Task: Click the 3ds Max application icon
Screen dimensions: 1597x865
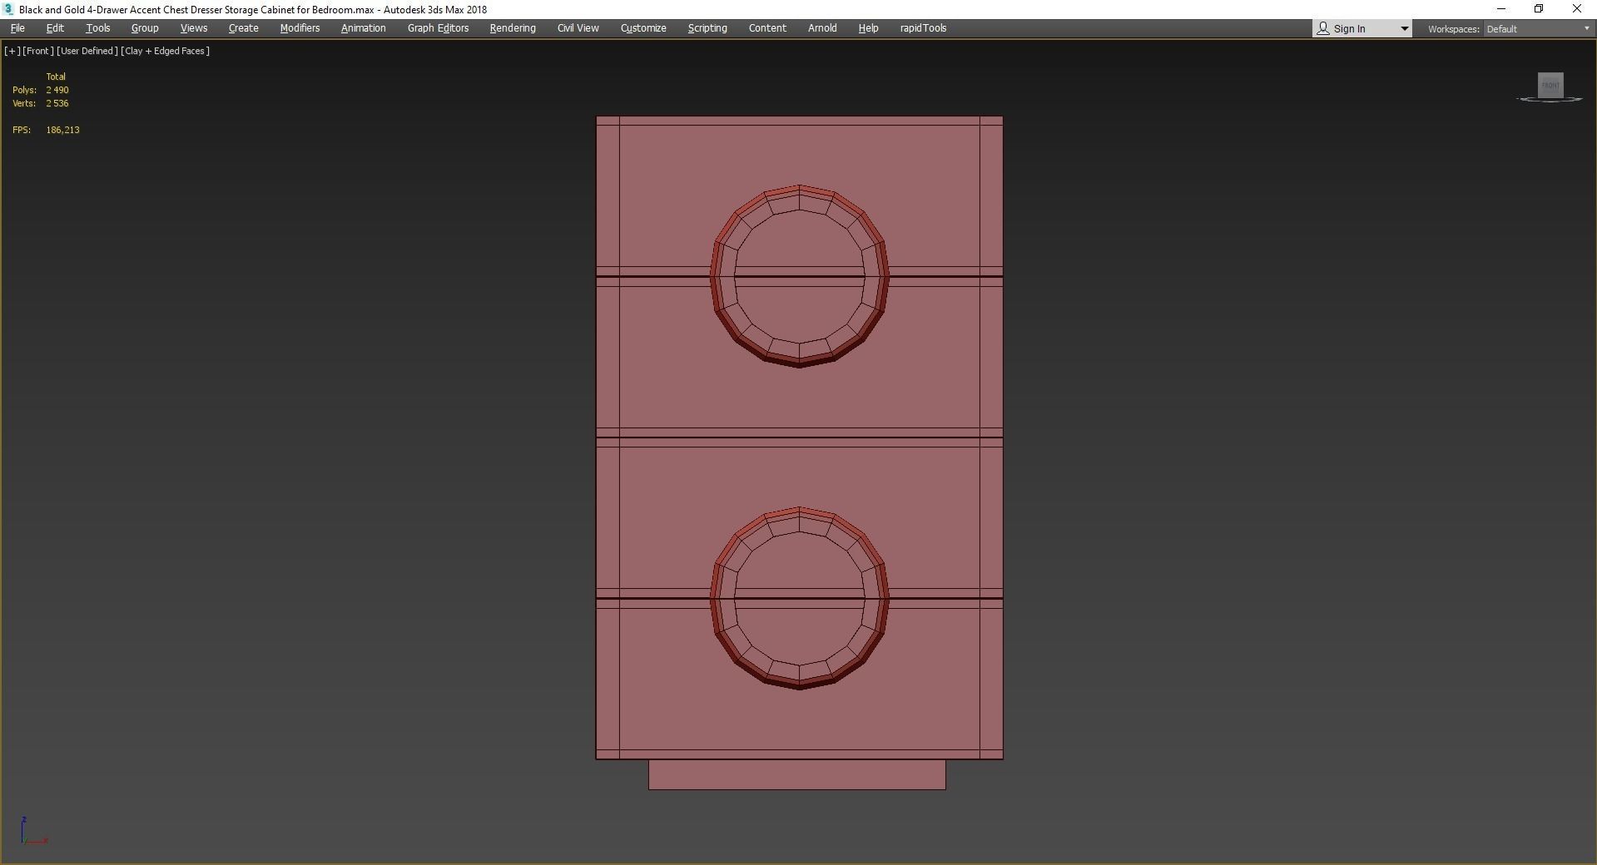Action: pyautogui.click(x=8, y=9)
